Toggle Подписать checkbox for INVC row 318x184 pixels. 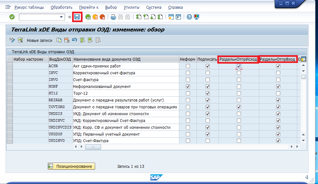click(x=208, y=73)
